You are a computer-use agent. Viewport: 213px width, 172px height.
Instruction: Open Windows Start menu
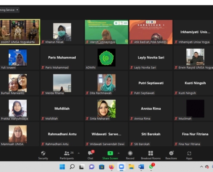point(62,167)
